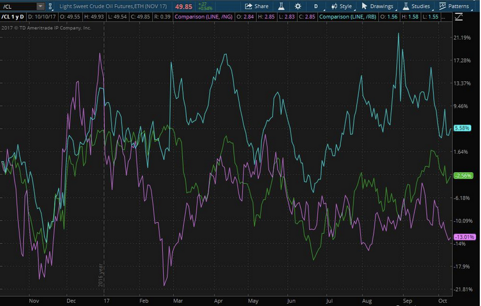Open the flask icon next to Share
Screen dimensions: 481x306
point(281,6)
